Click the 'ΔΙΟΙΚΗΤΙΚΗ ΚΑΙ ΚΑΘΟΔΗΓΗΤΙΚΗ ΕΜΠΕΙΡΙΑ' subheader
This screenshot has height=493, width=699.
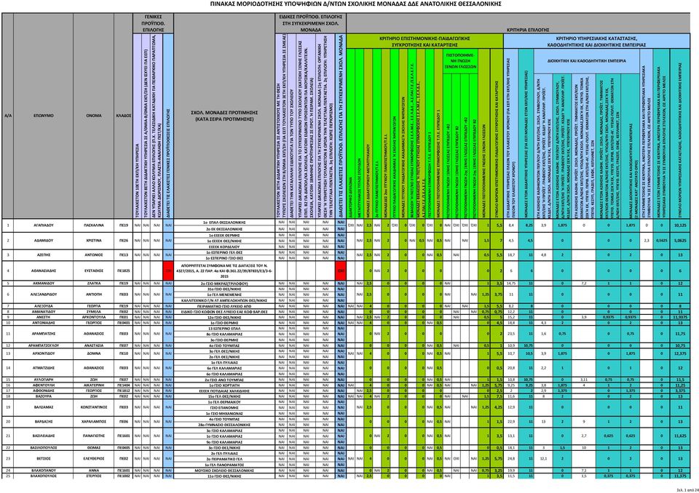pos(587,61)
